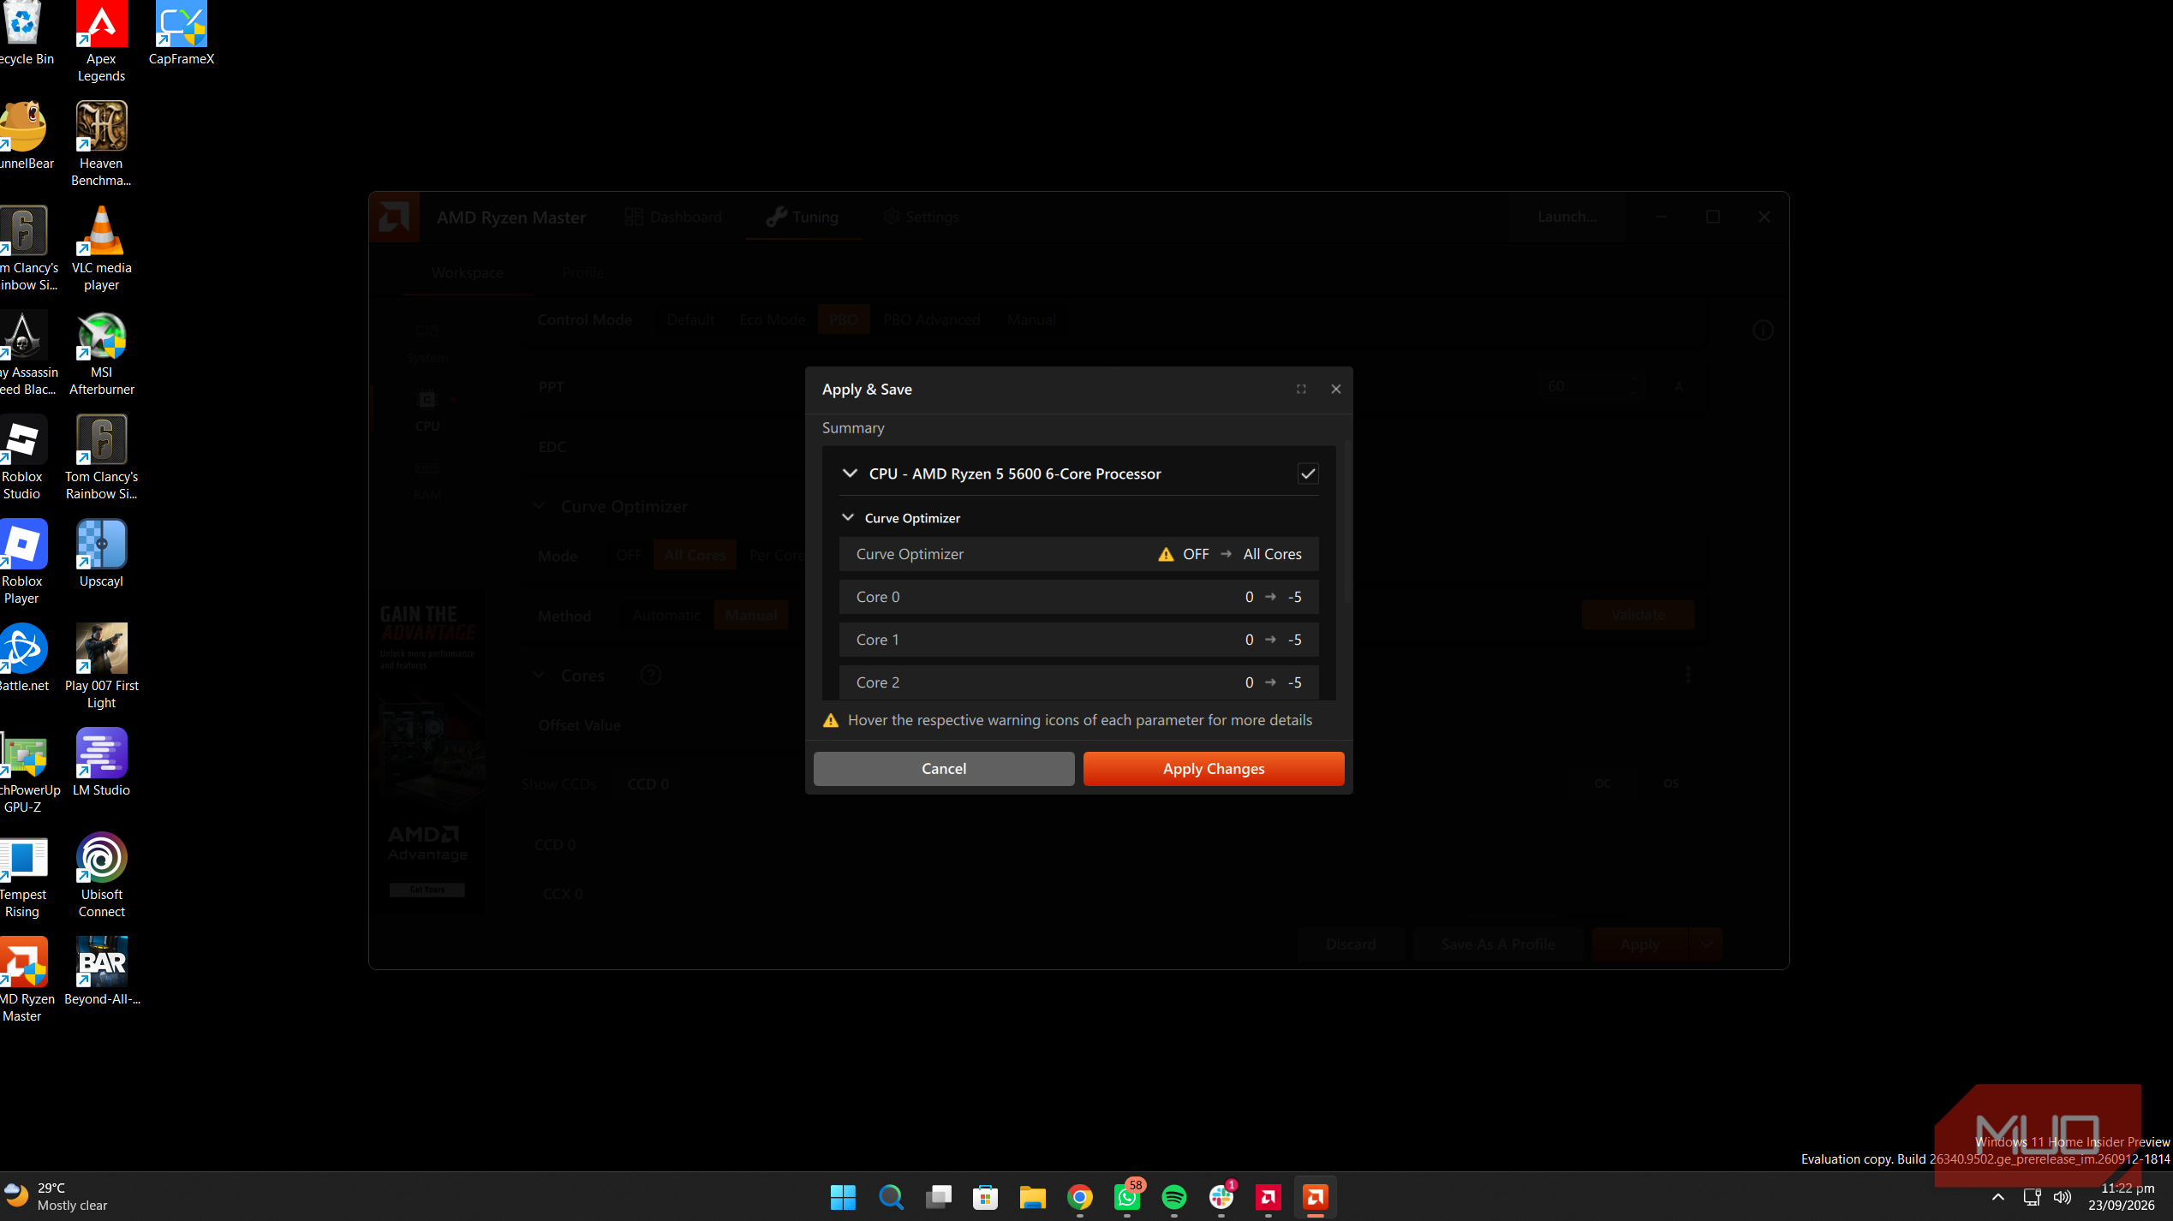Open Heaven Benchmark desktop icon
The image size is (2173, 1221).
tap(101, 144)
